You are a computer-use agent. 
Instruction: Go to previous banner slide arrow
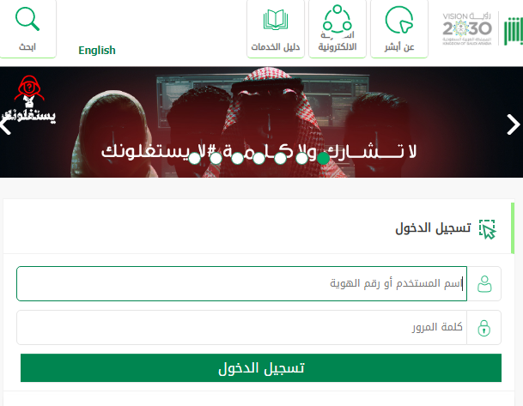point(5,124)
